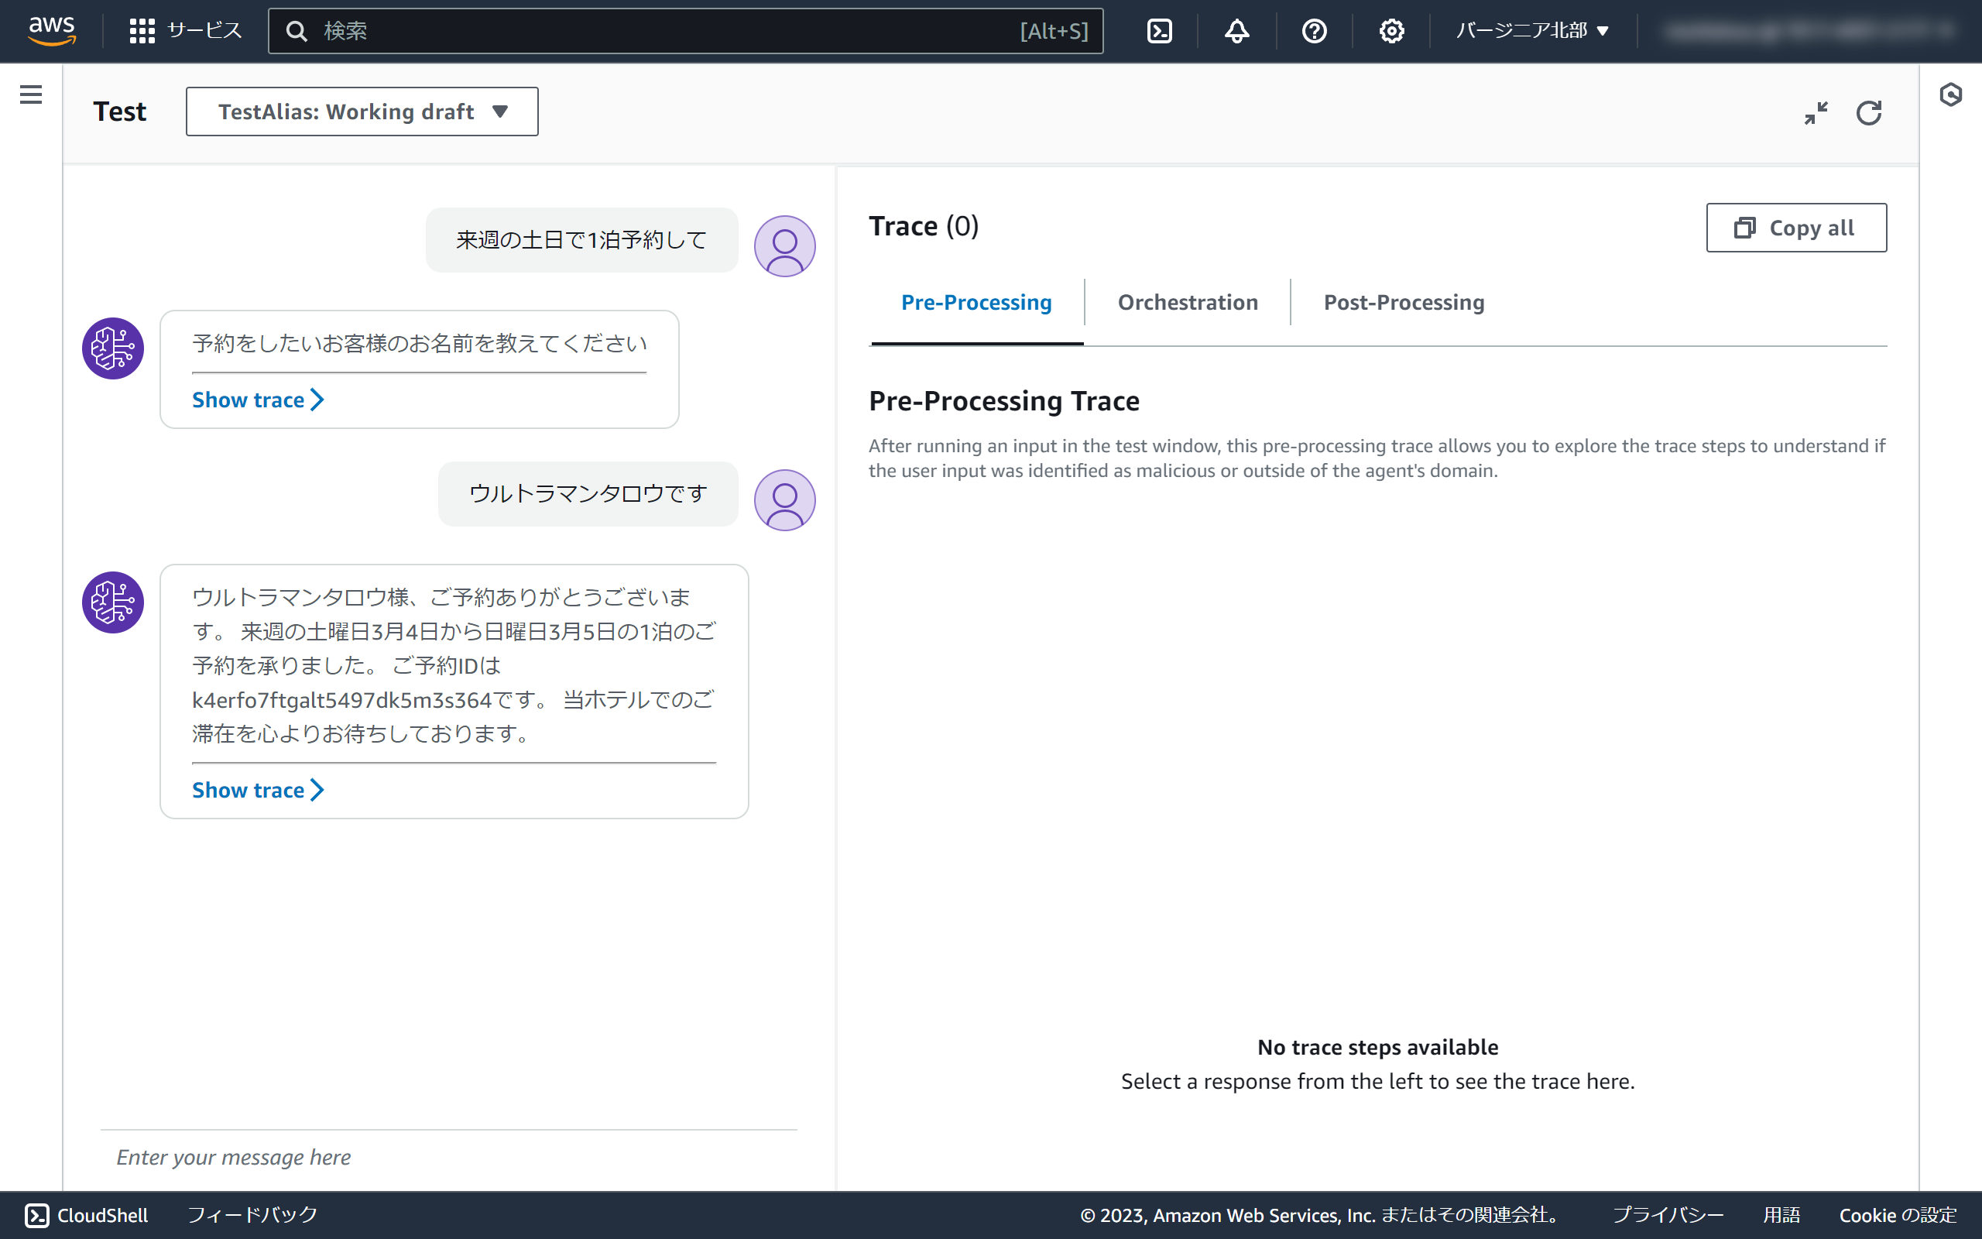Toggle the left hamburger navigation menu
This screenshot has width=1982, height=1239.
pos(31,95)
